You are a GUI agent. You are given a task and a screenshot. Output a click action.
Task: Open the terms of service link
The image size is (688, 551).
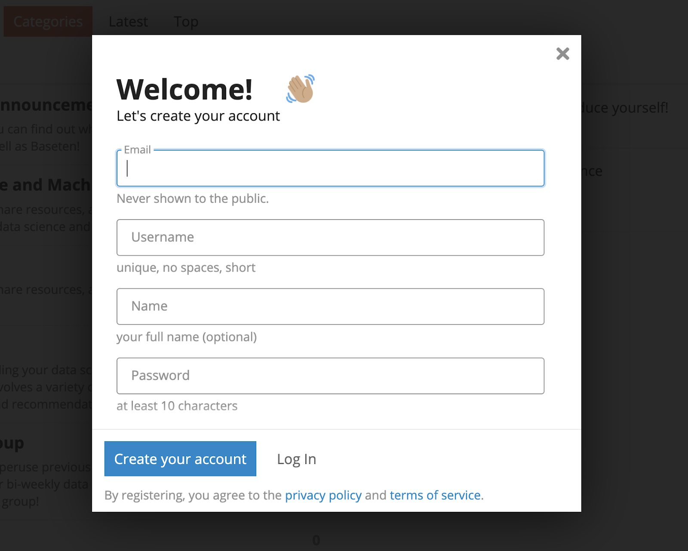[x=435, y=495]
